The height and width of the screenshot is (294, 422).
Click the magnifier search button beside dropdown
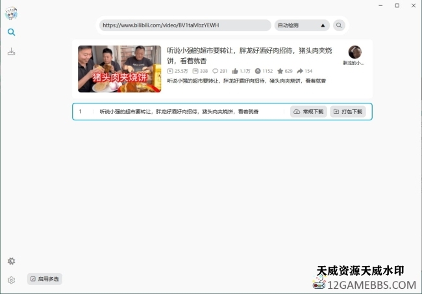coord(339,25)
